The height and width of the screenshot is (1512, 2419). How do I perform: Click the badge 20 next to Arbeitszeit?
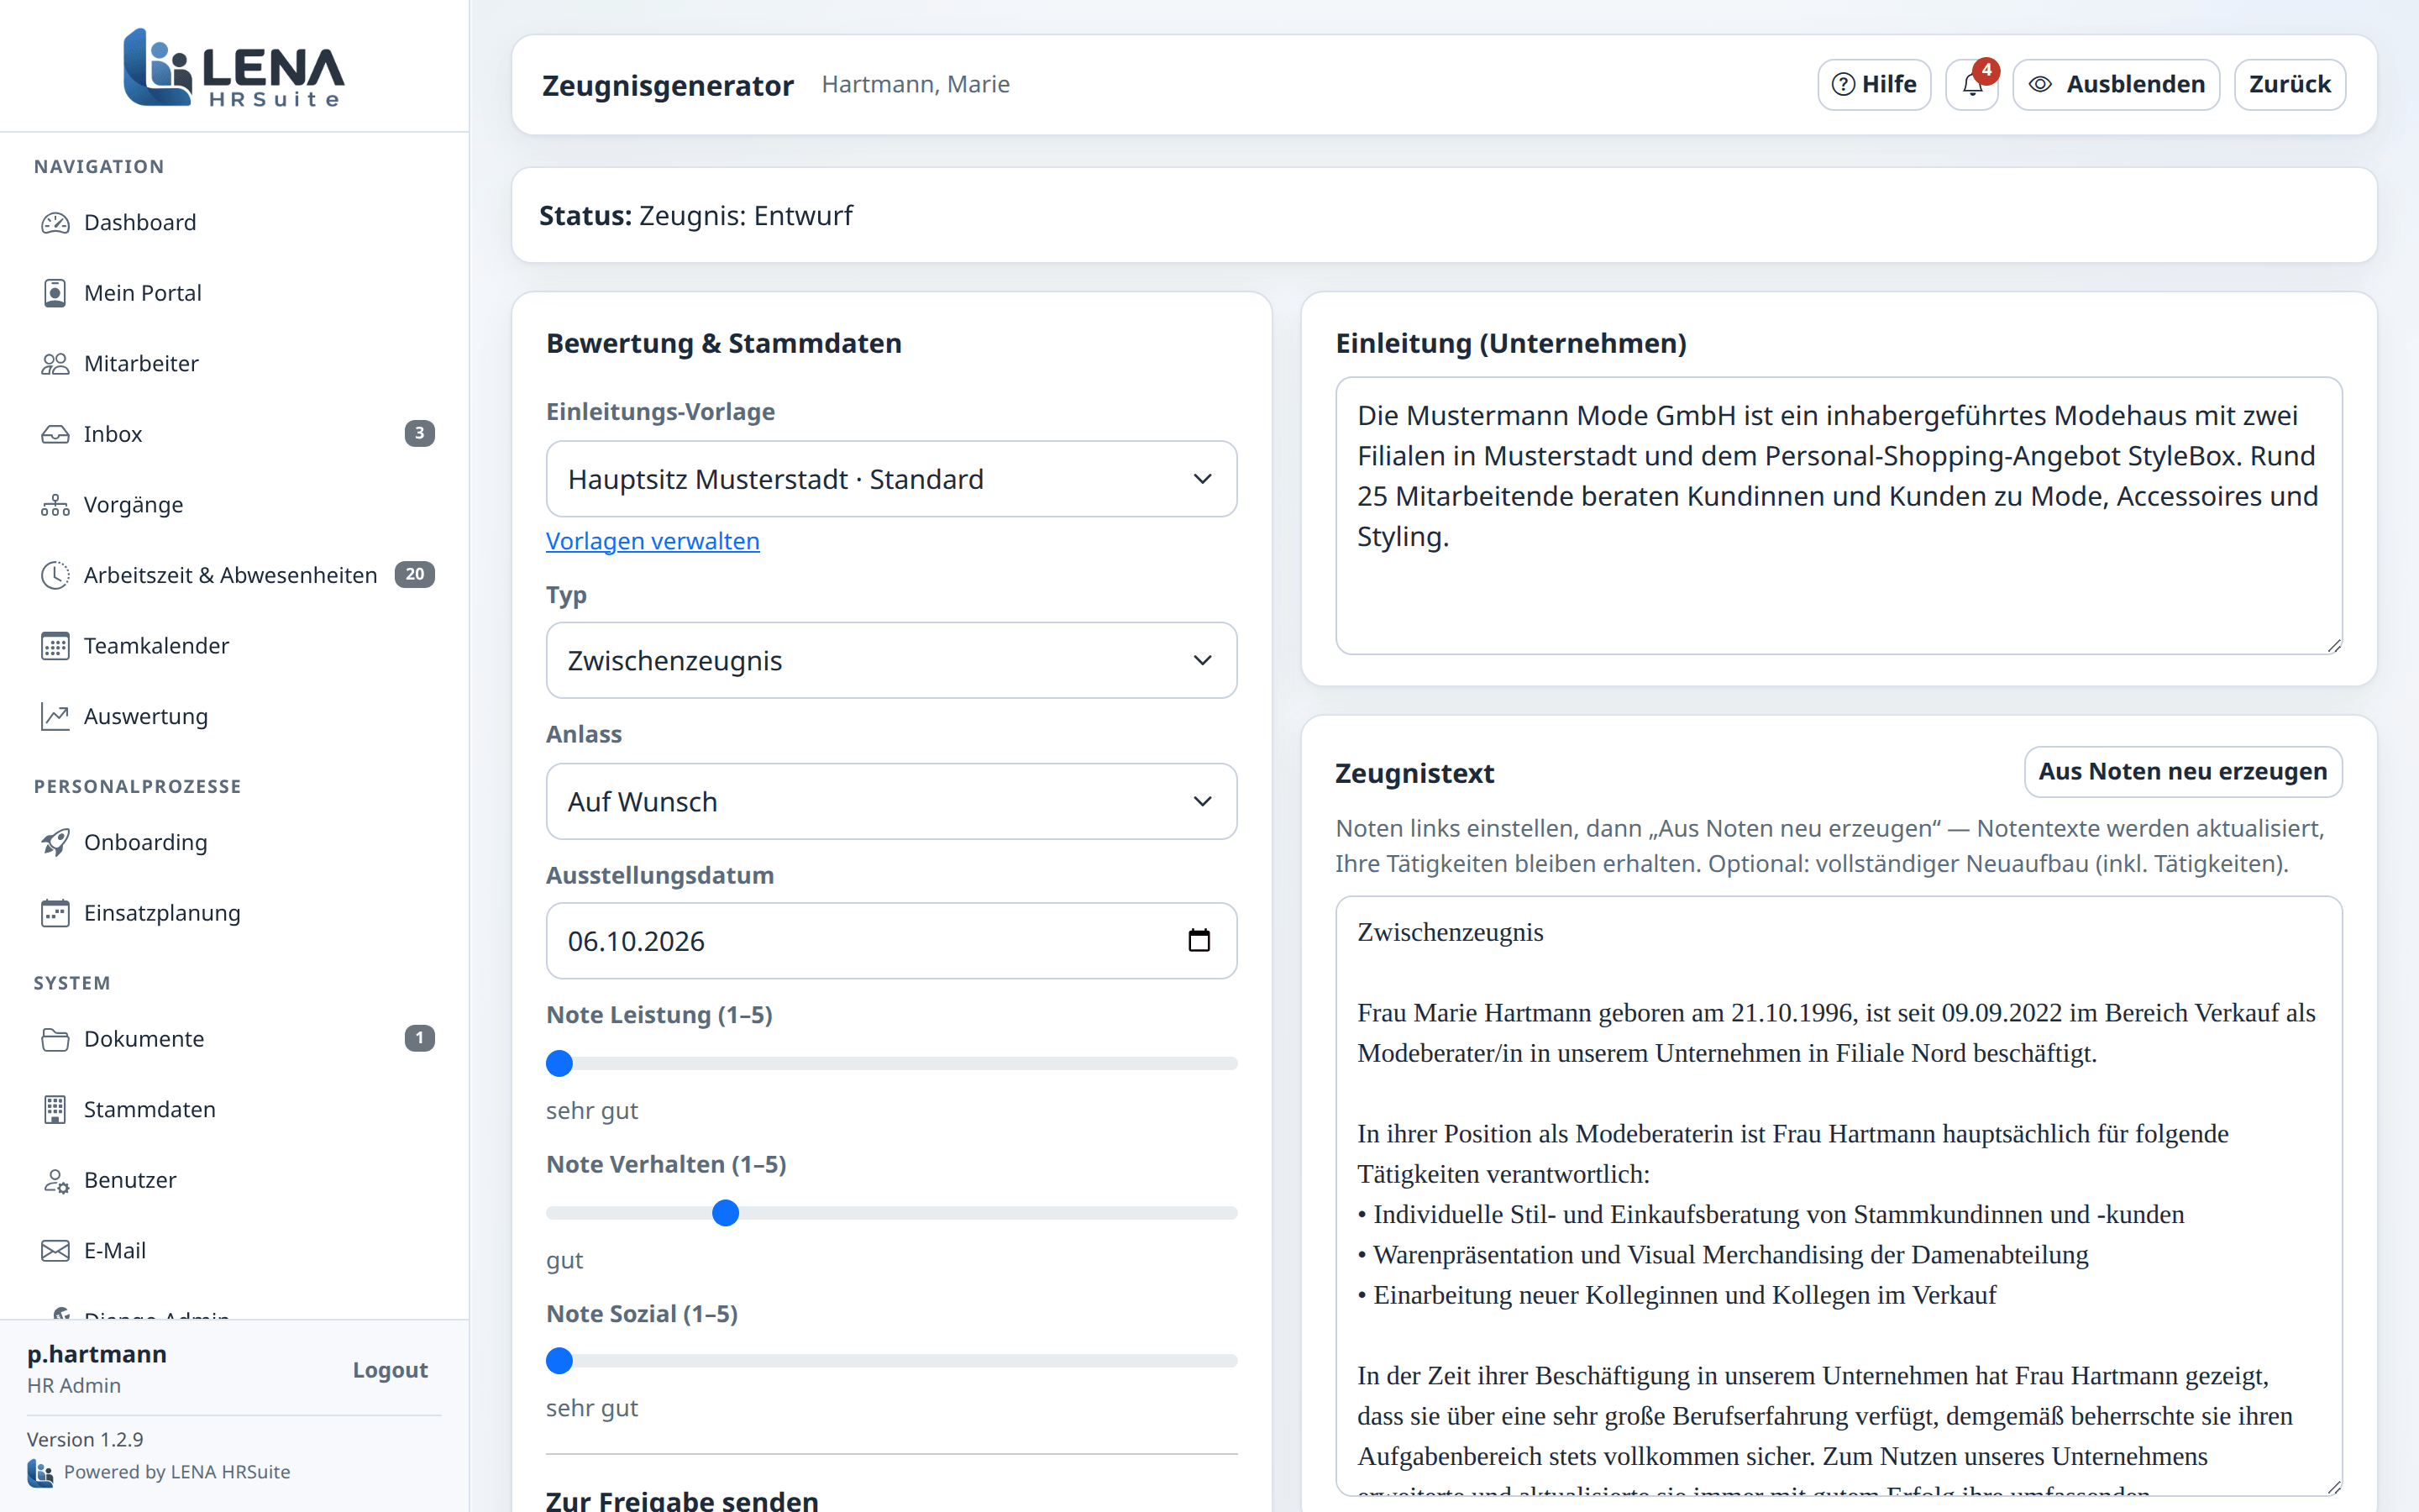[x=415, y=575]
